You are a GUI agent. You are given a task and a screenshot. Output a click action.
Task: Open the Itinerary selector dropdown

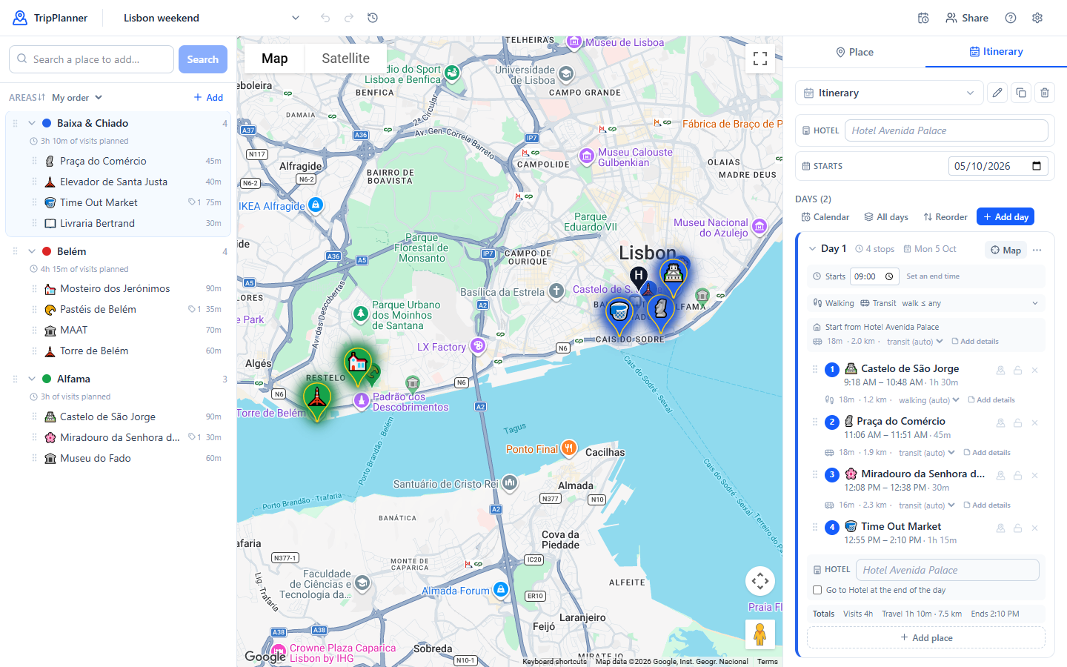(x=889, y=93)
